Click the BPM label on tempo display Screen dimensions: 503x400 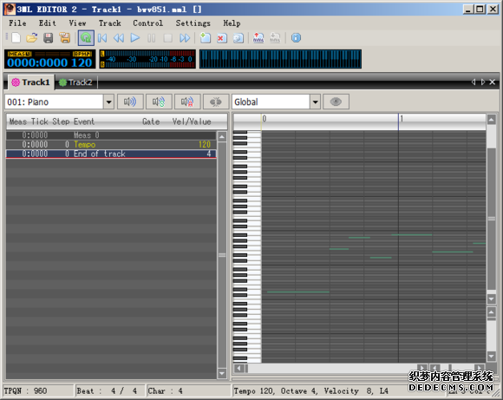(82, 54)
